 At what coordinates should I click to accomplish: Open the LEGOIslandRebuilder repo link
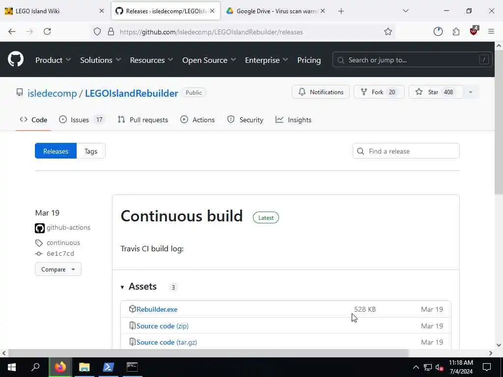(x=132, y=93)
